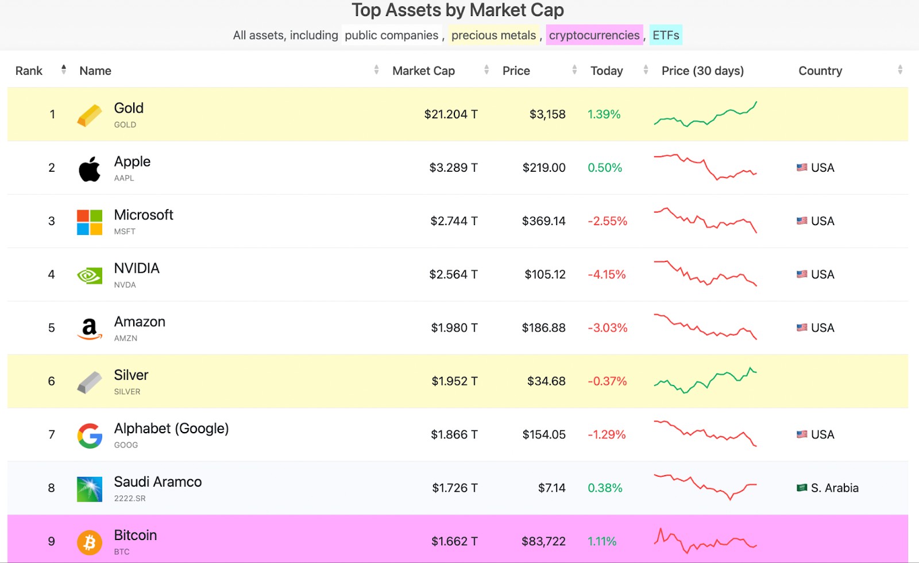Click NVIDIA today change -4.15%
The image size is (919, 563).
coord(607,275)
